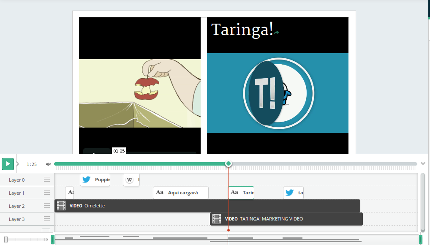Select the Layer 3 label
Screen dimensions: 430x245
(17, 220)
